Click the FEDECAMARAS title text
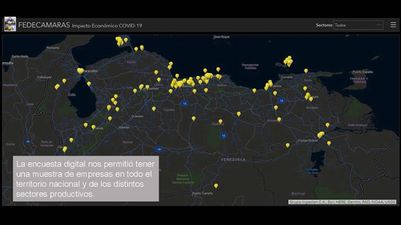The height and width of the screenshot is (225, 401). coord(44,25)
